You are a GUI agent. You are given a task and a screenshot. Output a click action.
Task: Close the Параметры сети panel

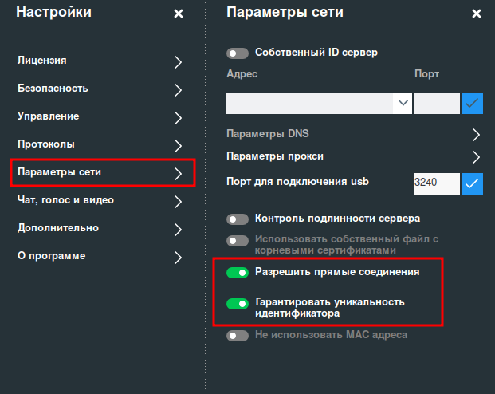coord(477,14)
